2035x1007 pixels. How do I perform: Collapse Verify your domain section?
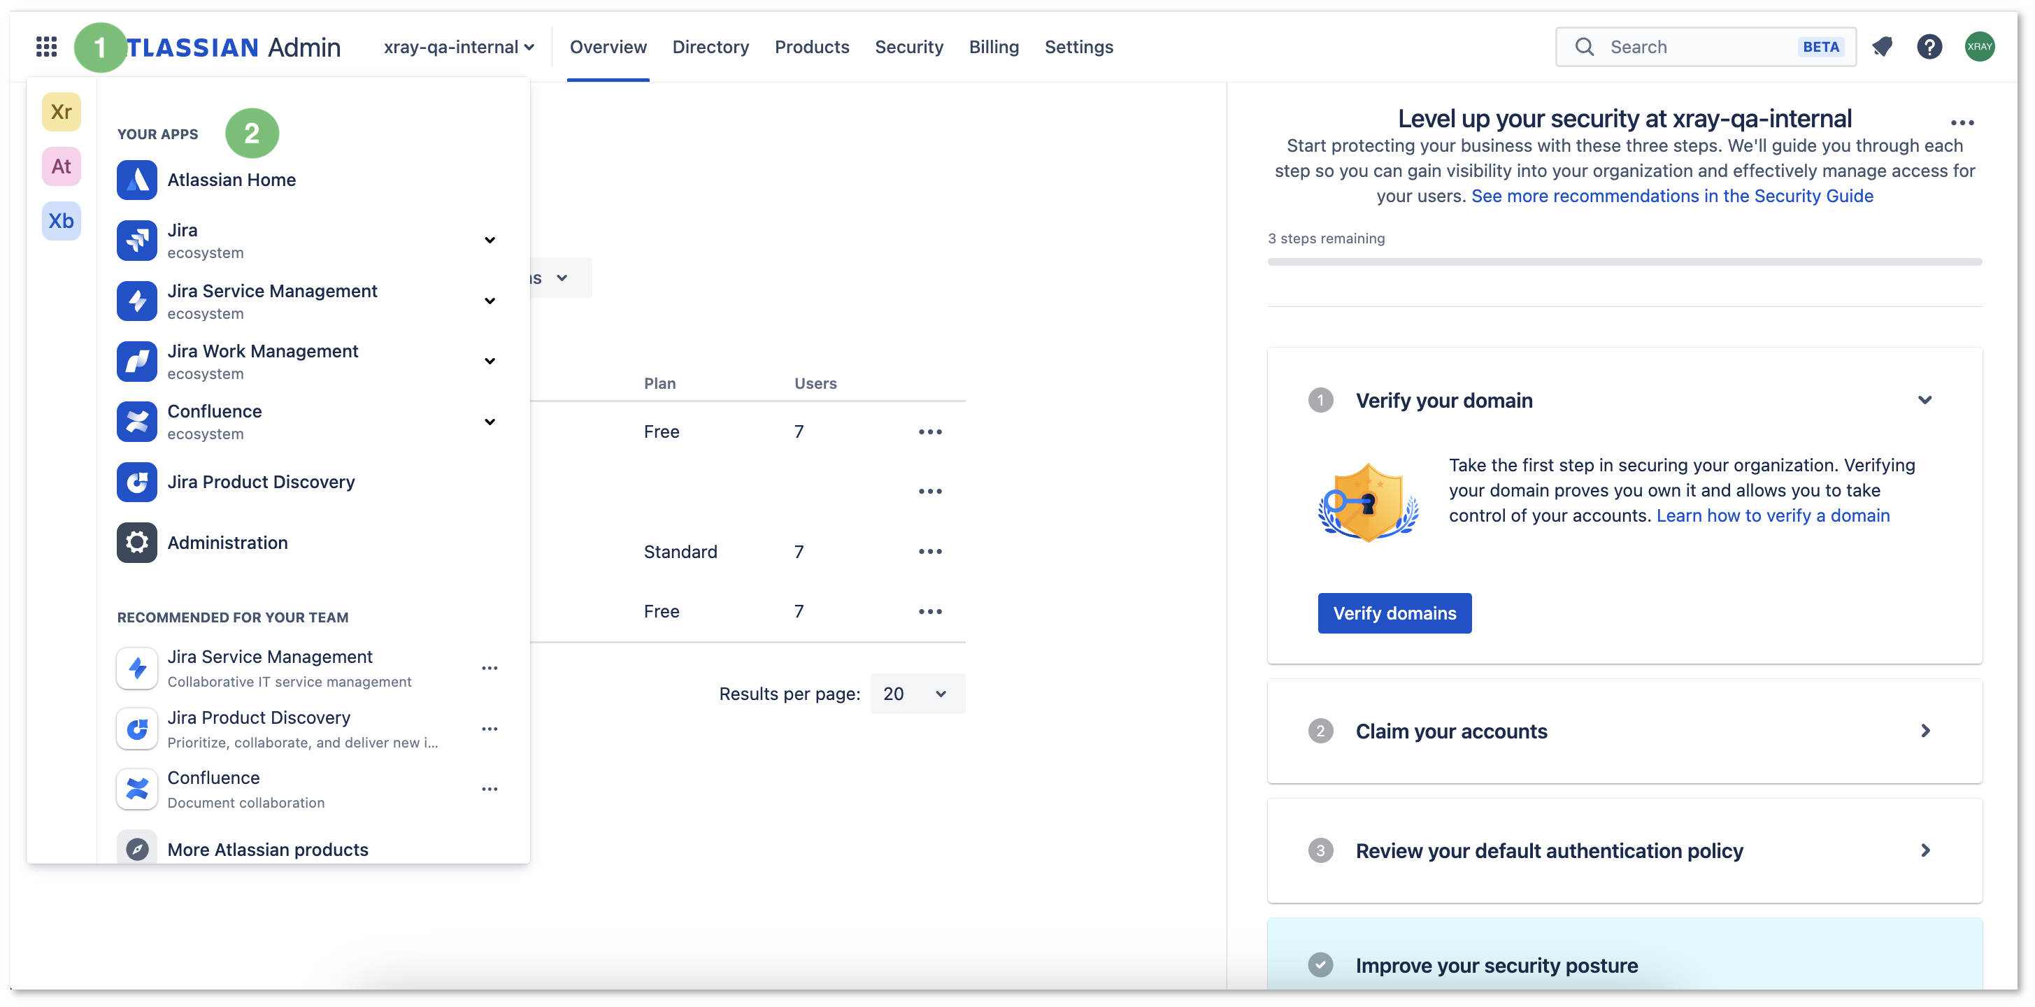(1925, 399)
